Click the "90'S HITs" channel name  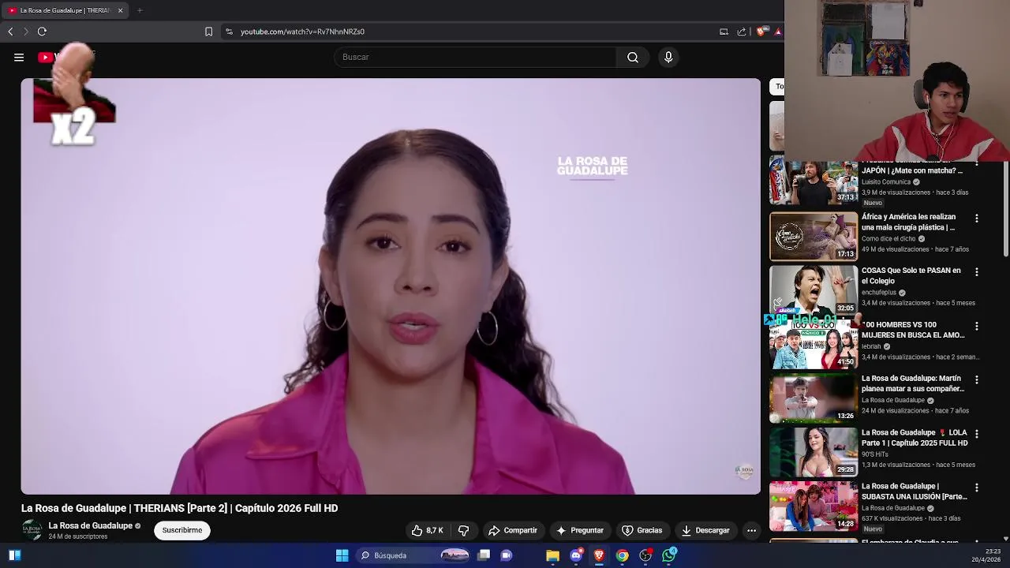[x=875, y=454]
